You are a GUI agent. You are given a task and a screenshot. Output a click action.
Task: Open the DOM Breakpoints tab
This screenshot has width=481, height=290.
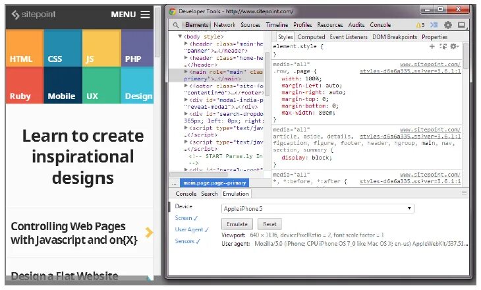(395, 37)
